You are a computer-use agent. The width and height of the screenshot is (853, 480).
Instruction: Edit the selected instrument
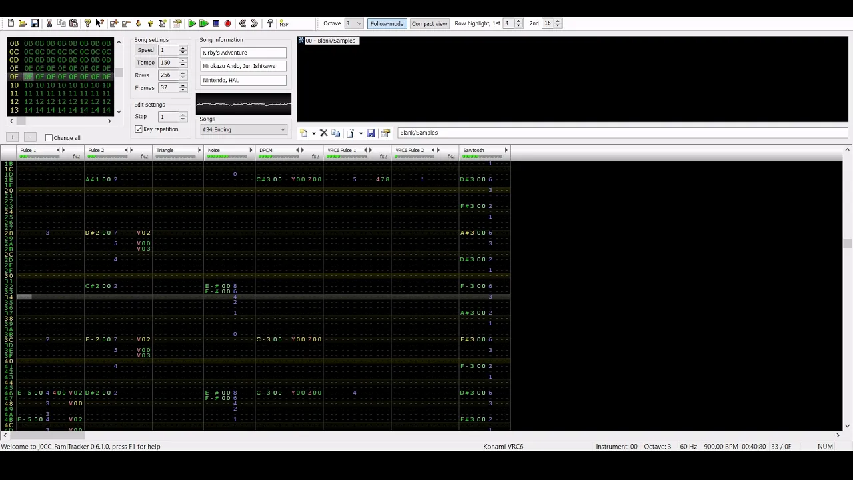point(385,133)
